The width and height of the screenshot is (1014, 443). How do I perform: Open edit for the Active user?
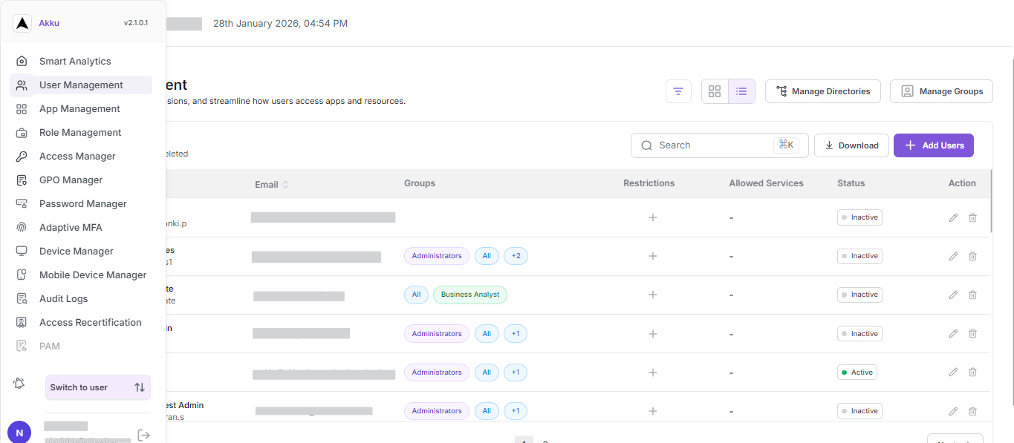pos(953,372)
